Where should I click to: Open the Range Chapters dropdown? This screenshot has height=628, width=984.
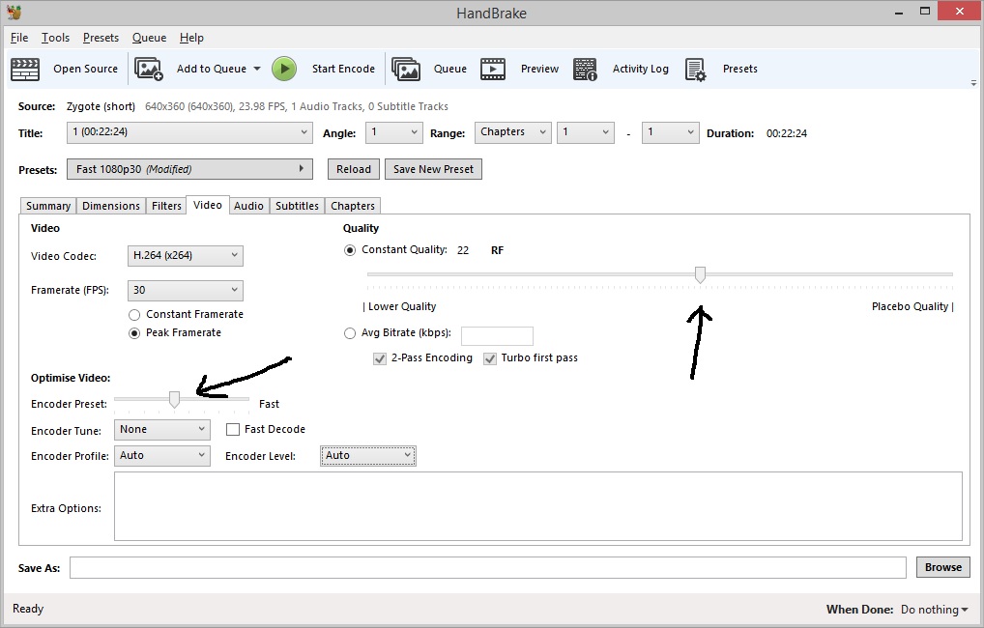tap(512, 132)
